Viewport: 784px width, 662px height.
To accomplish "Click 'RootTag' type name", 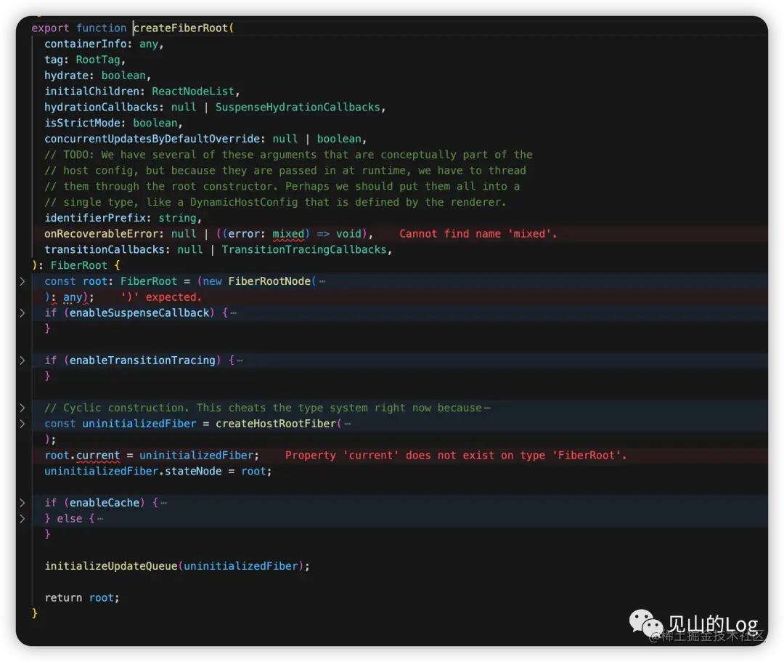I will tap(98, 60).
